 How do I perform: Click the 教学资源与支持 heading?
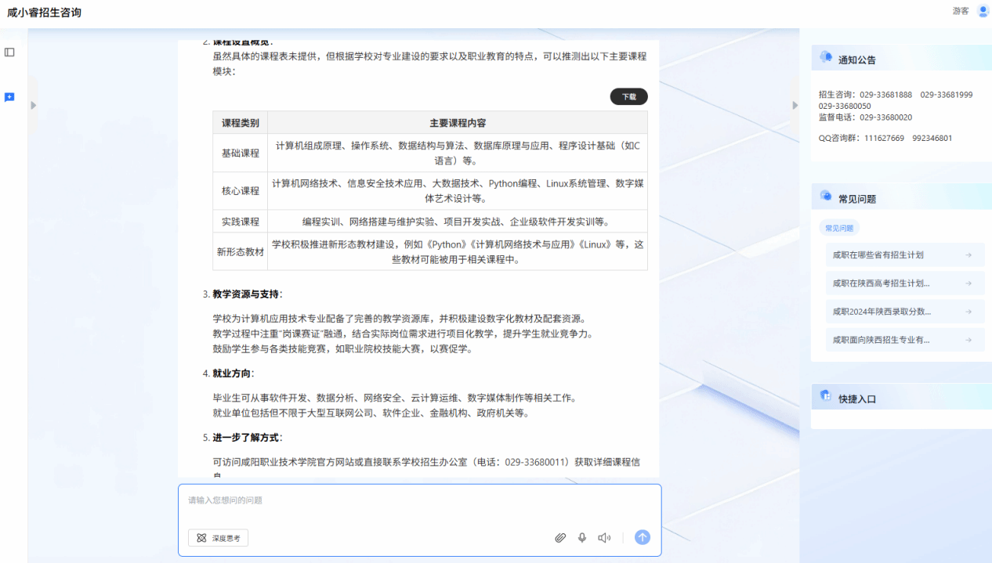(x=245, y=294)
